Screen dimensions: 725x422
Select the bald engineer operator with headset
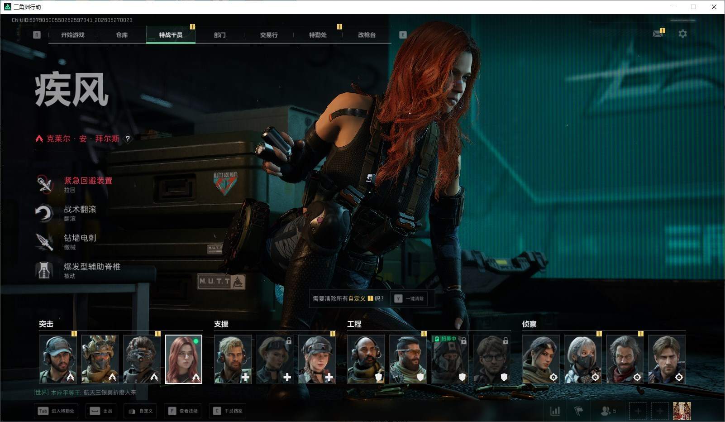[x=366, y=359]
